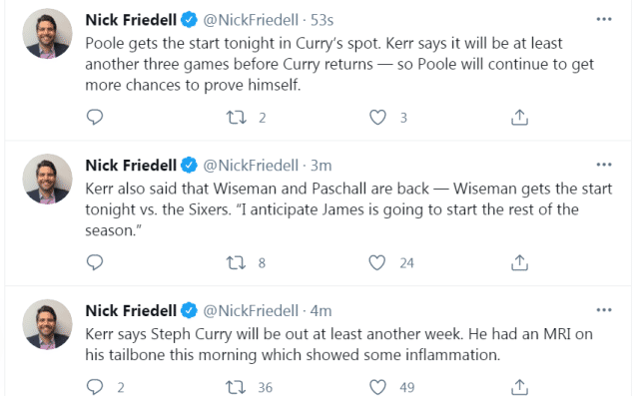The width and height of the screenshot is (640, 396).
Task: Like the Steph Curry tweet with 49 likes
Action: tap(377, 387)
